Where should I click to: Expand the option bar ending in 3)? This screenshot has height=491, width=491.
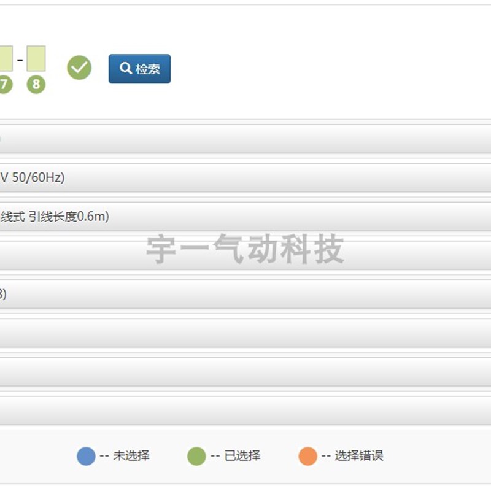pos(245,295)
